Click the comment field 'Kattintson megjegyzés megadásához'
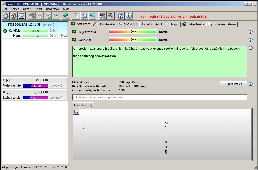The width and height of the screenshot is (258, 170). coord(160,97)
